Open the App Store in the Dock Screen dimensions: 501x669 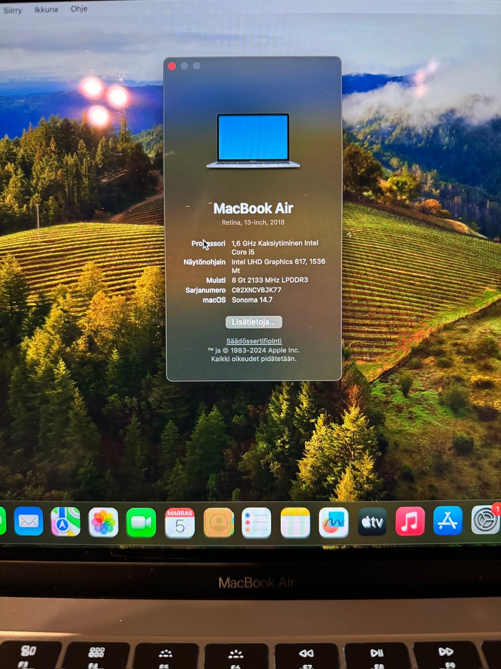click(448, 521)
